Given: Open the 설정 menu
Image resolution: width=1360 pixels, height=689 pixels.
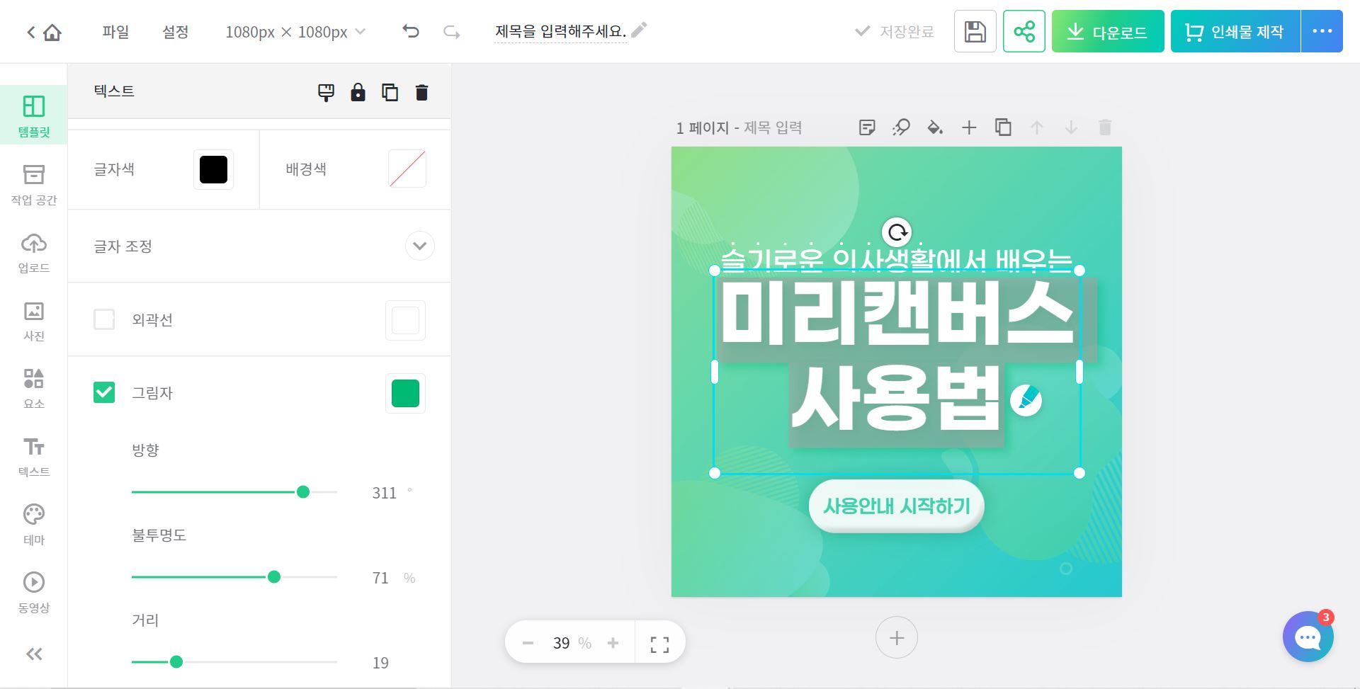Looking at the screenshot, I should [175, 32].
